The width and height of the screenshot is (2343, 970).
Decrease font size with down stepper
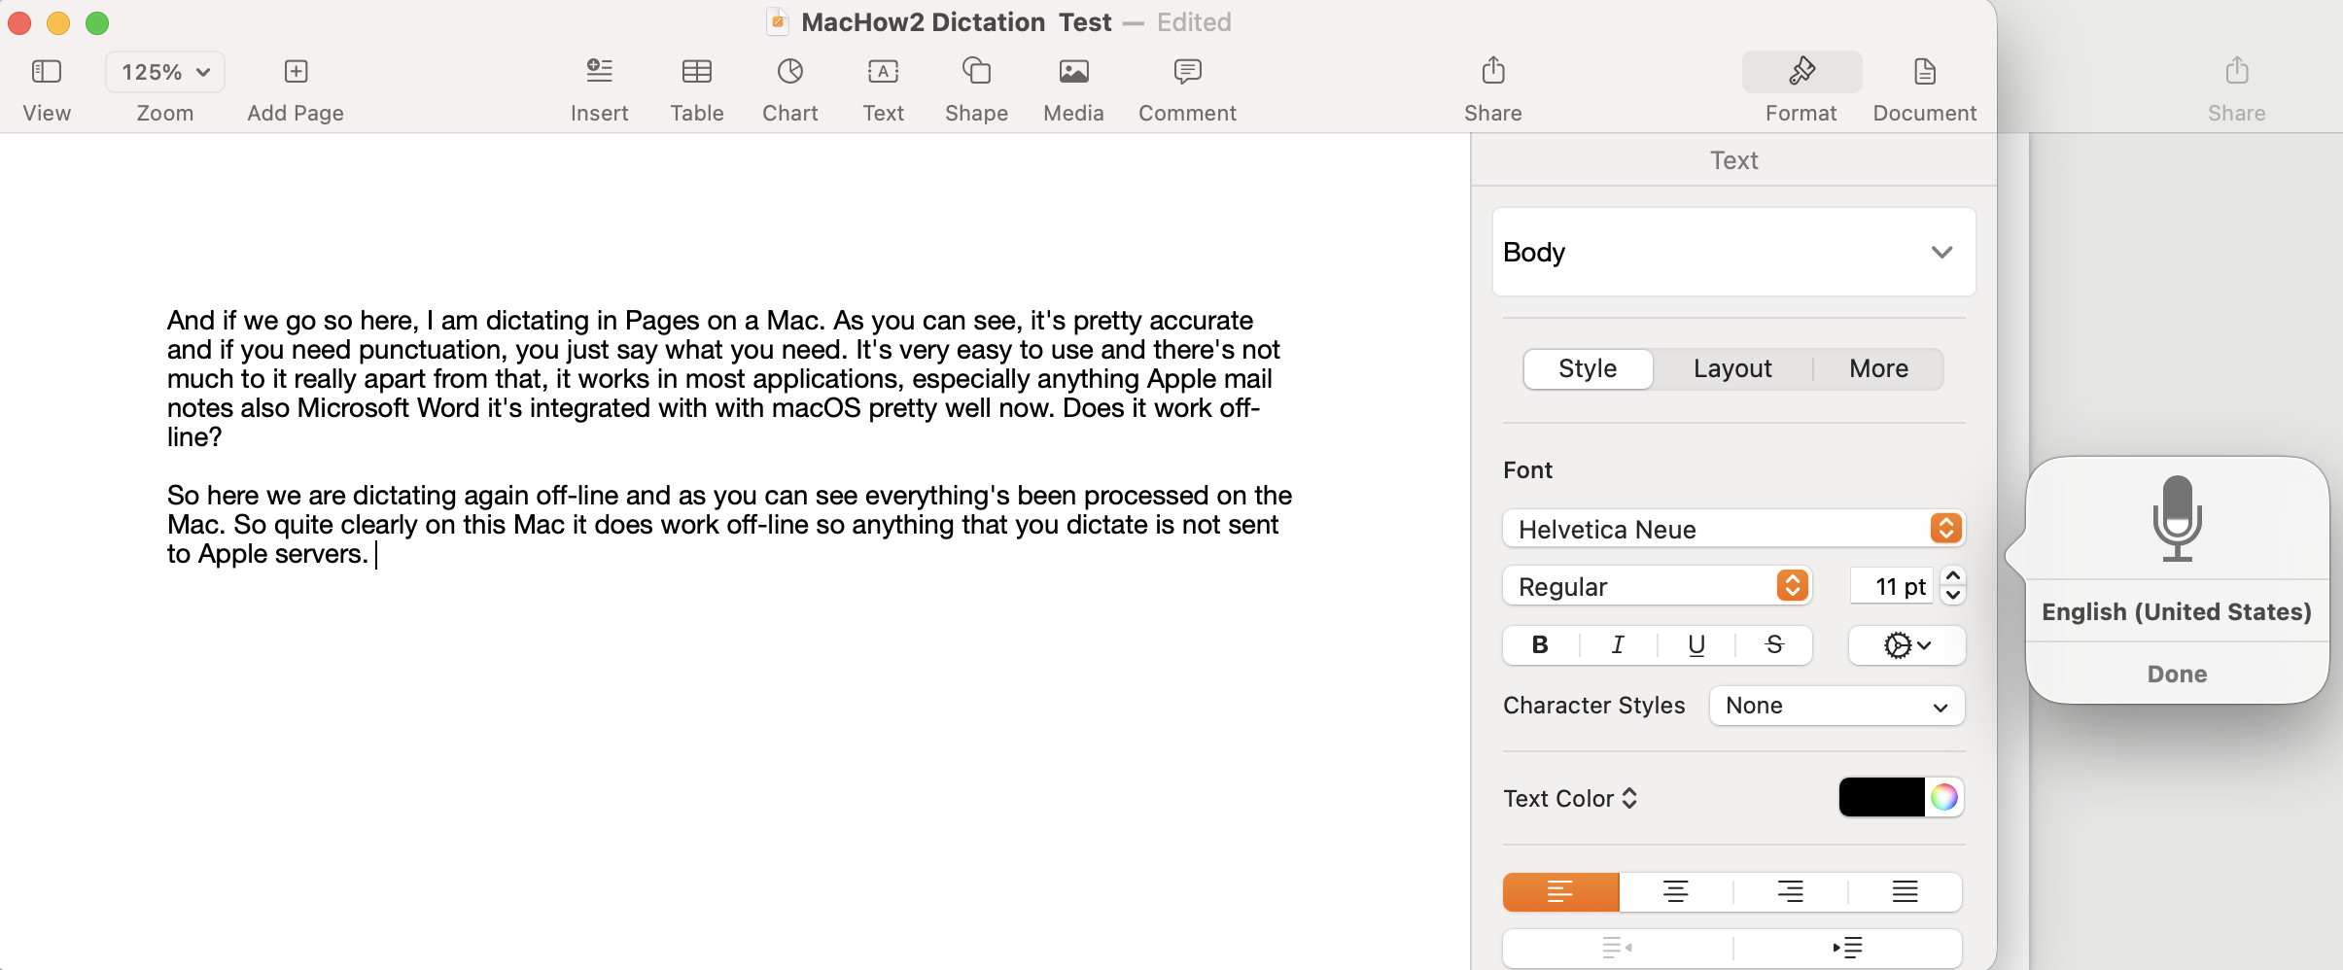pyautogui.click(x=1952, y=595)
